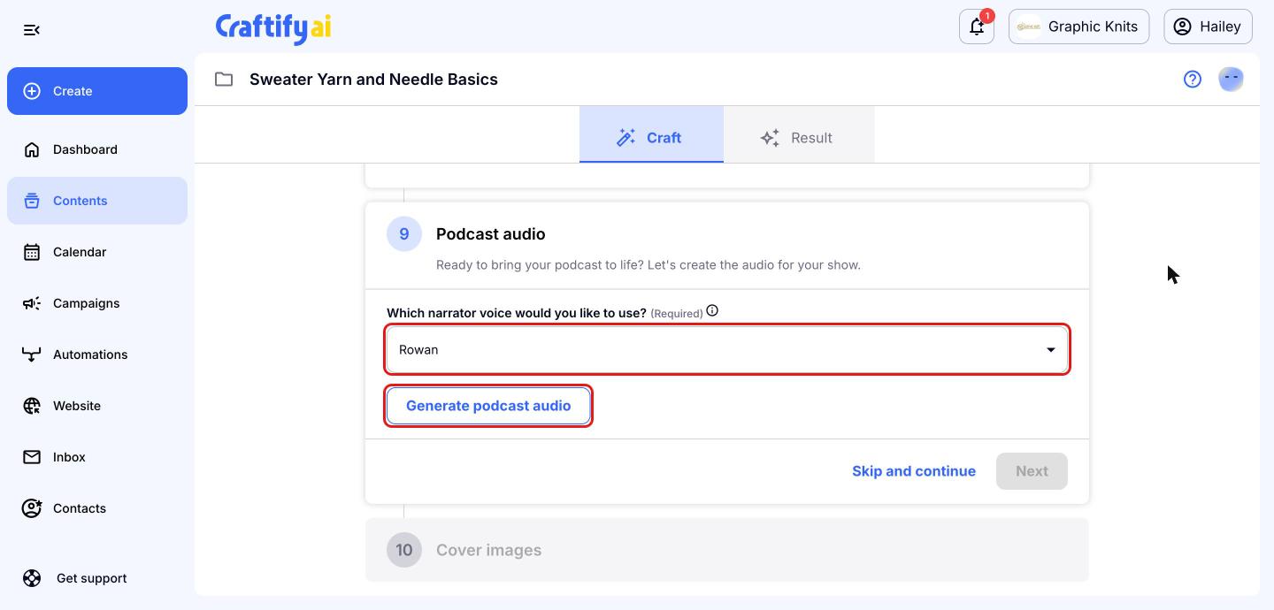Collapse the sidebar menu icon
This screenshot has width=1274, height=610.
click(32, 30)
